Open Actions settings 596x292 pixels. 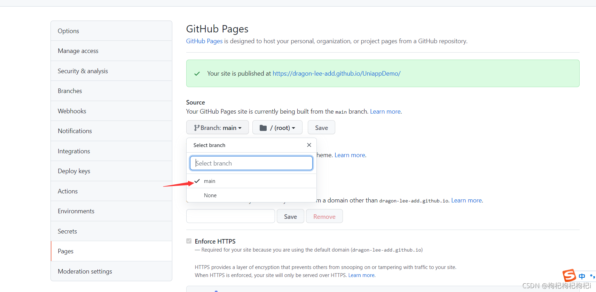[111, 191]
